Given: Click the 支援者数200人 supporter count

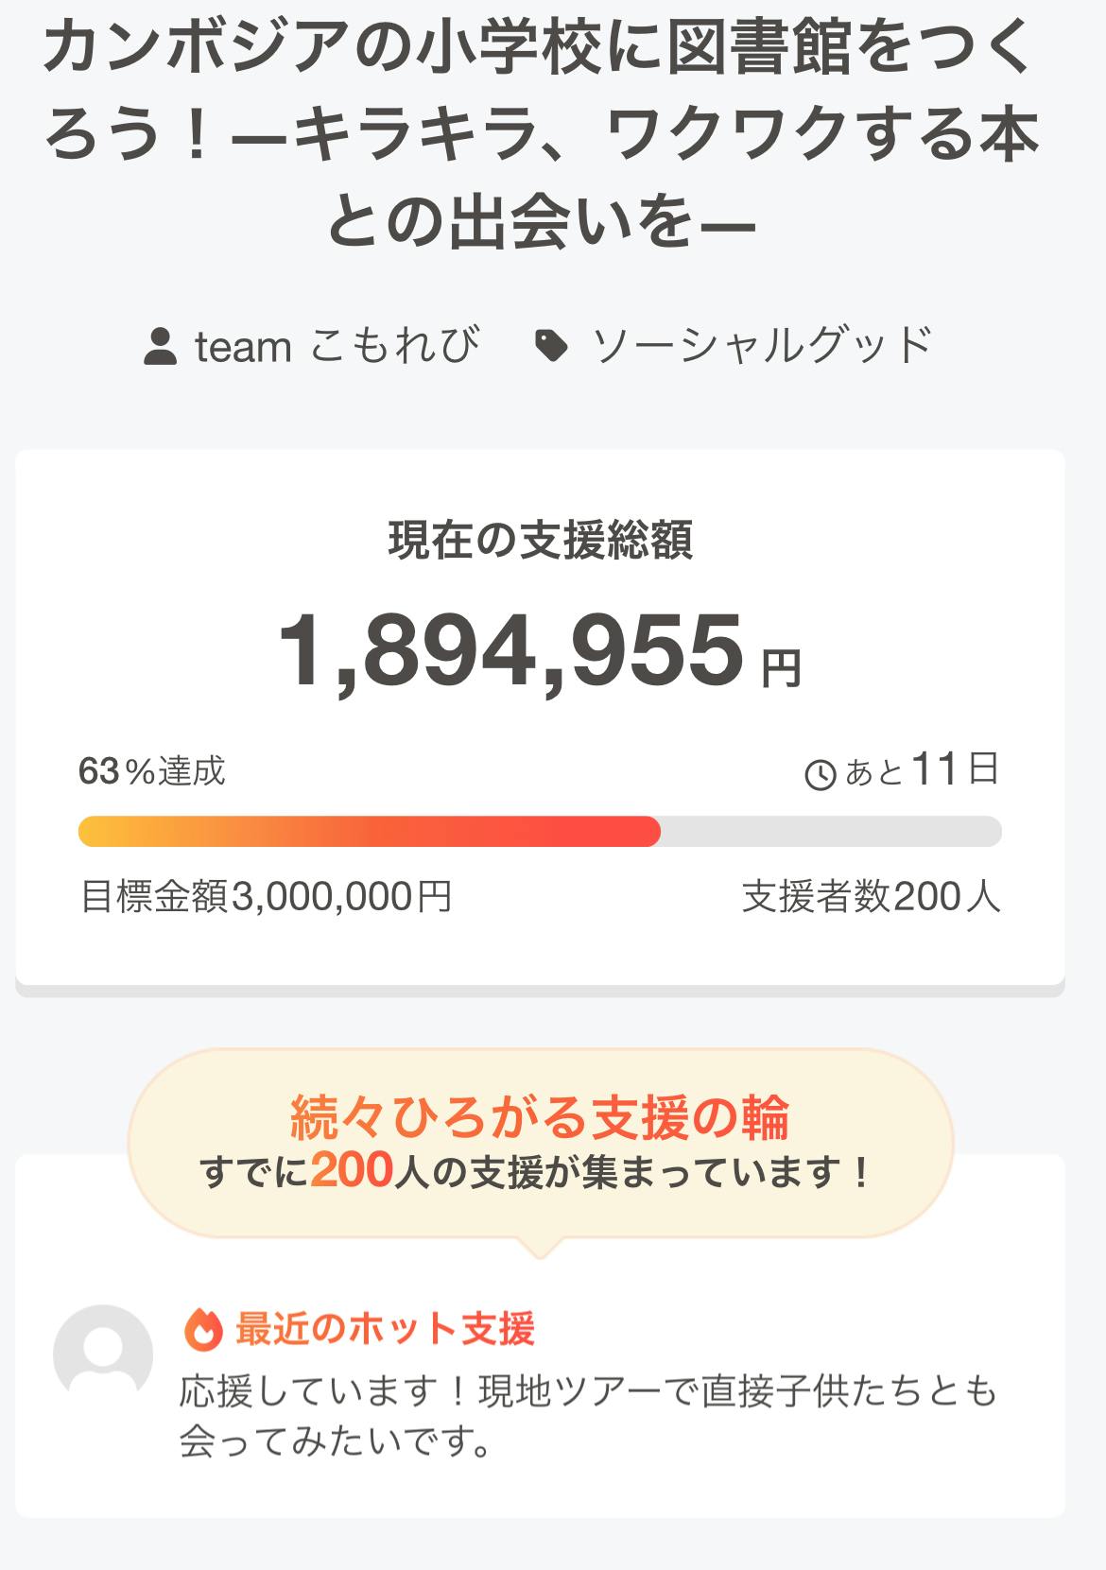Looking at the screenshot, I should pyautogui.click(x=871, y=896).
